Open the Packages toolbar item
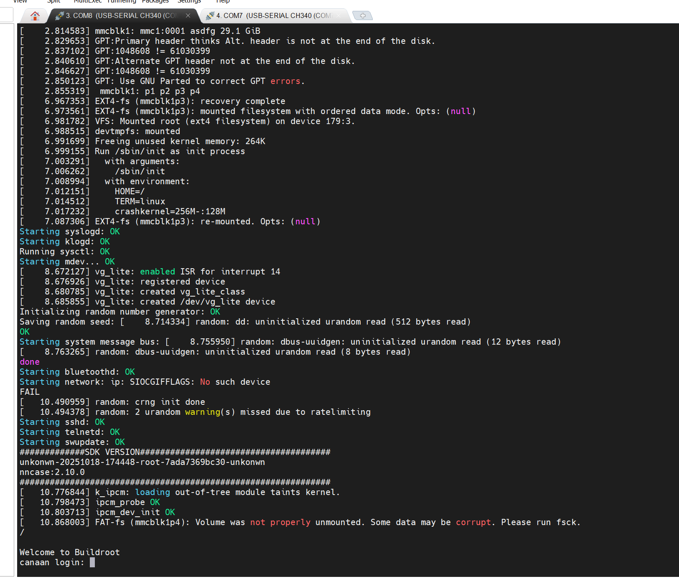This screenshot has height=579, width=679. (155, 1)
